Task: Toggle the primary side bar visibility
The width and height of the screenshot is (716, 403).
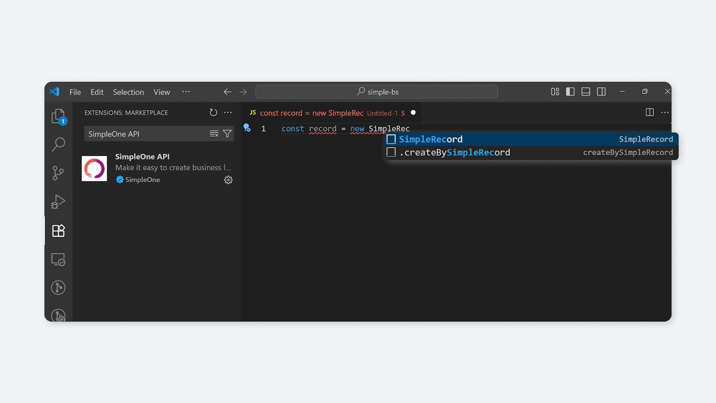Action: [570, 91]
